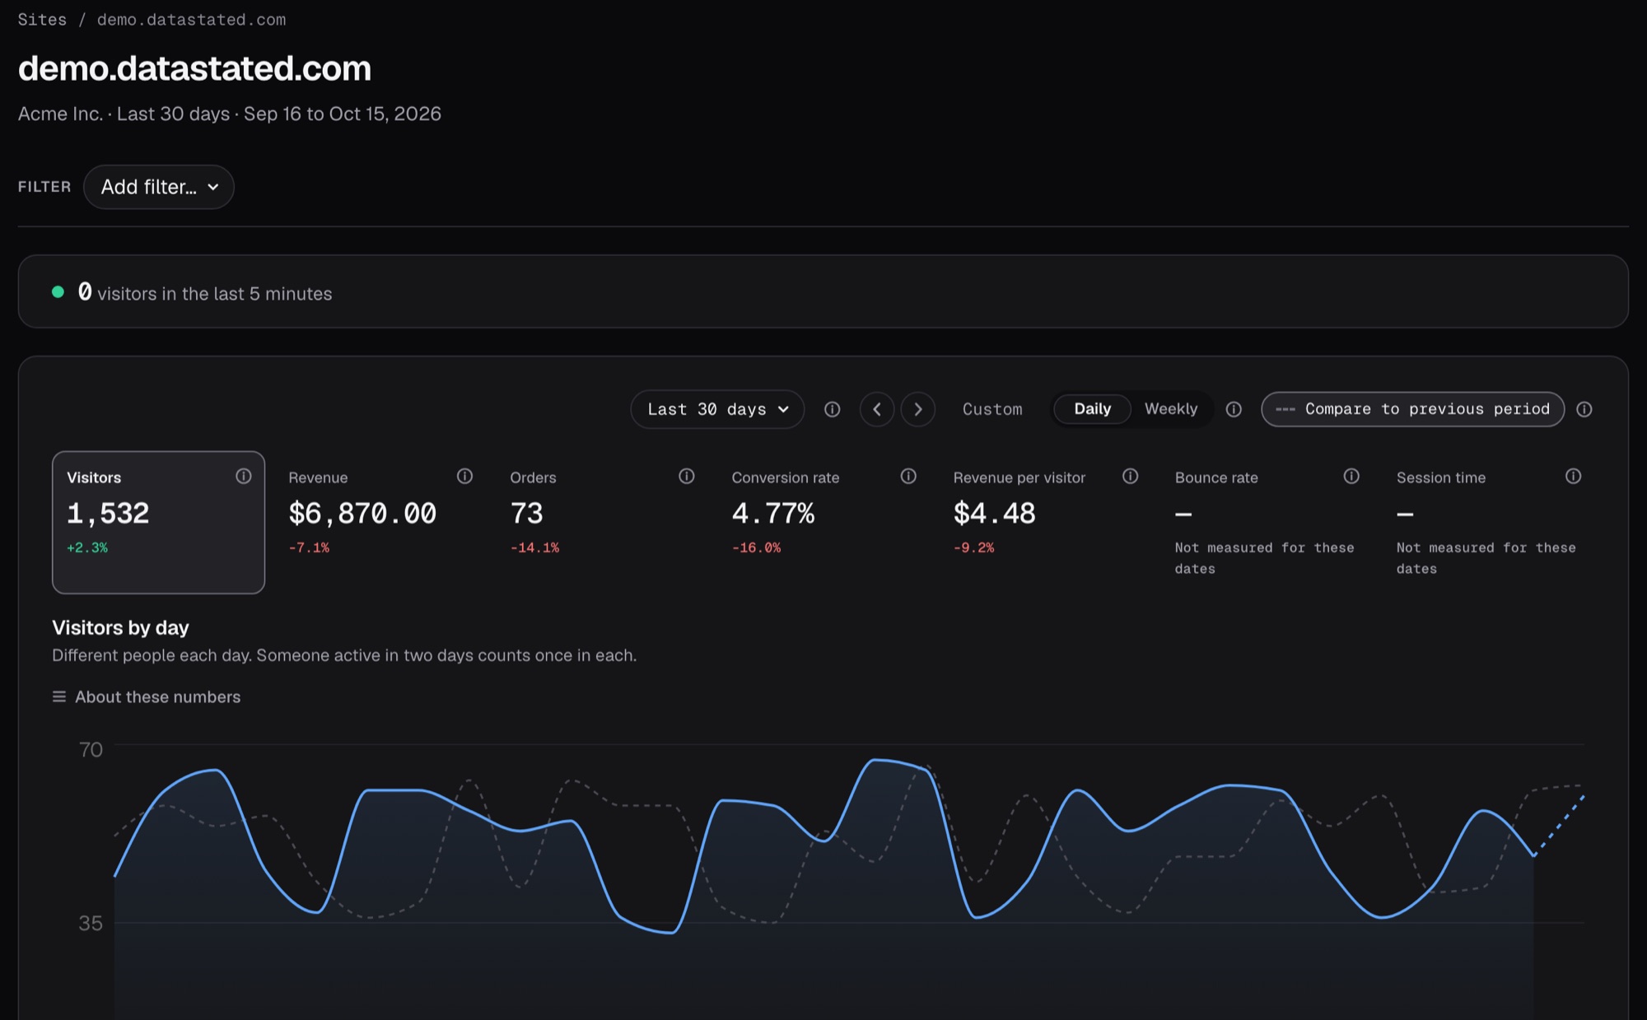Click the +2.3% visitors change value
The width and height of the screenshot is (1647, 1020).
pyautogui.click(x=87, y=547)
